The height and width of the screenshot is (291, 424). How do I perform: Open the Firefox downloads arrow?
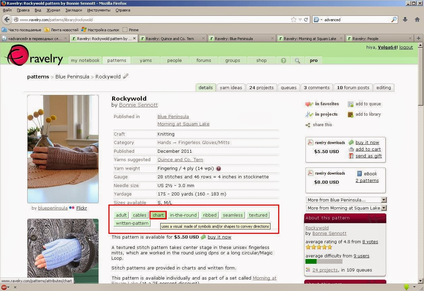pos(405,20)
